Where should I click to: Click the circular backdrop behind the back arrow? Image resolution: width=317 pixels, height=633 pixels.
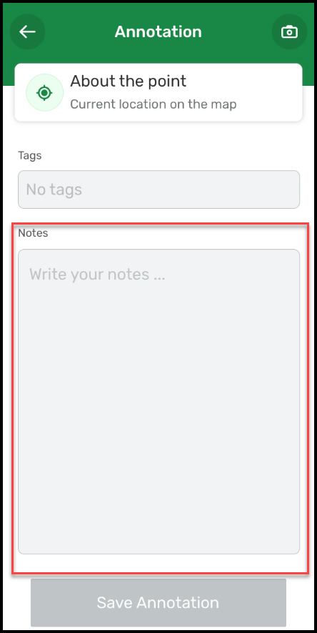(27, 31)
